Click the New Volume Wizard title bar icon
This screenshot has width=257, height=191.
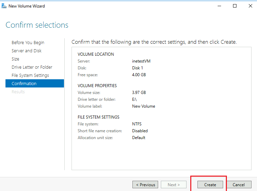tap(4, 6)
